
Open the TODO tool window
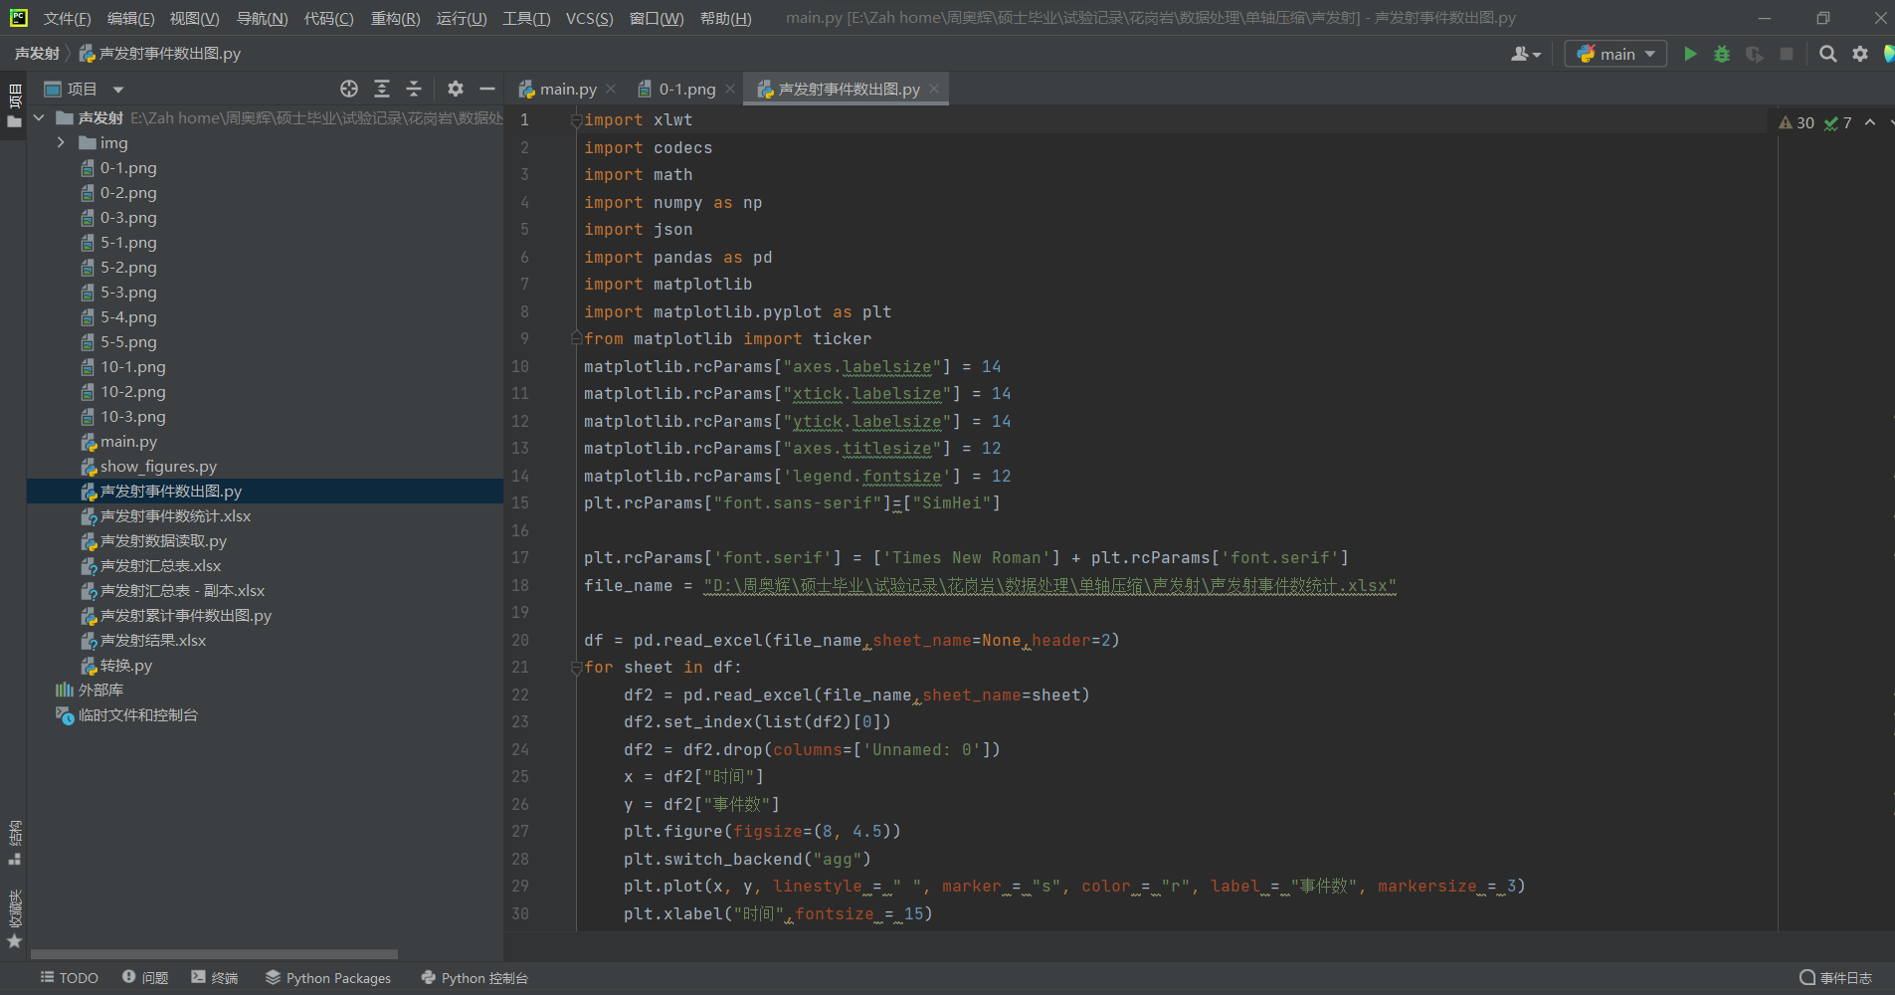(69, 978)
